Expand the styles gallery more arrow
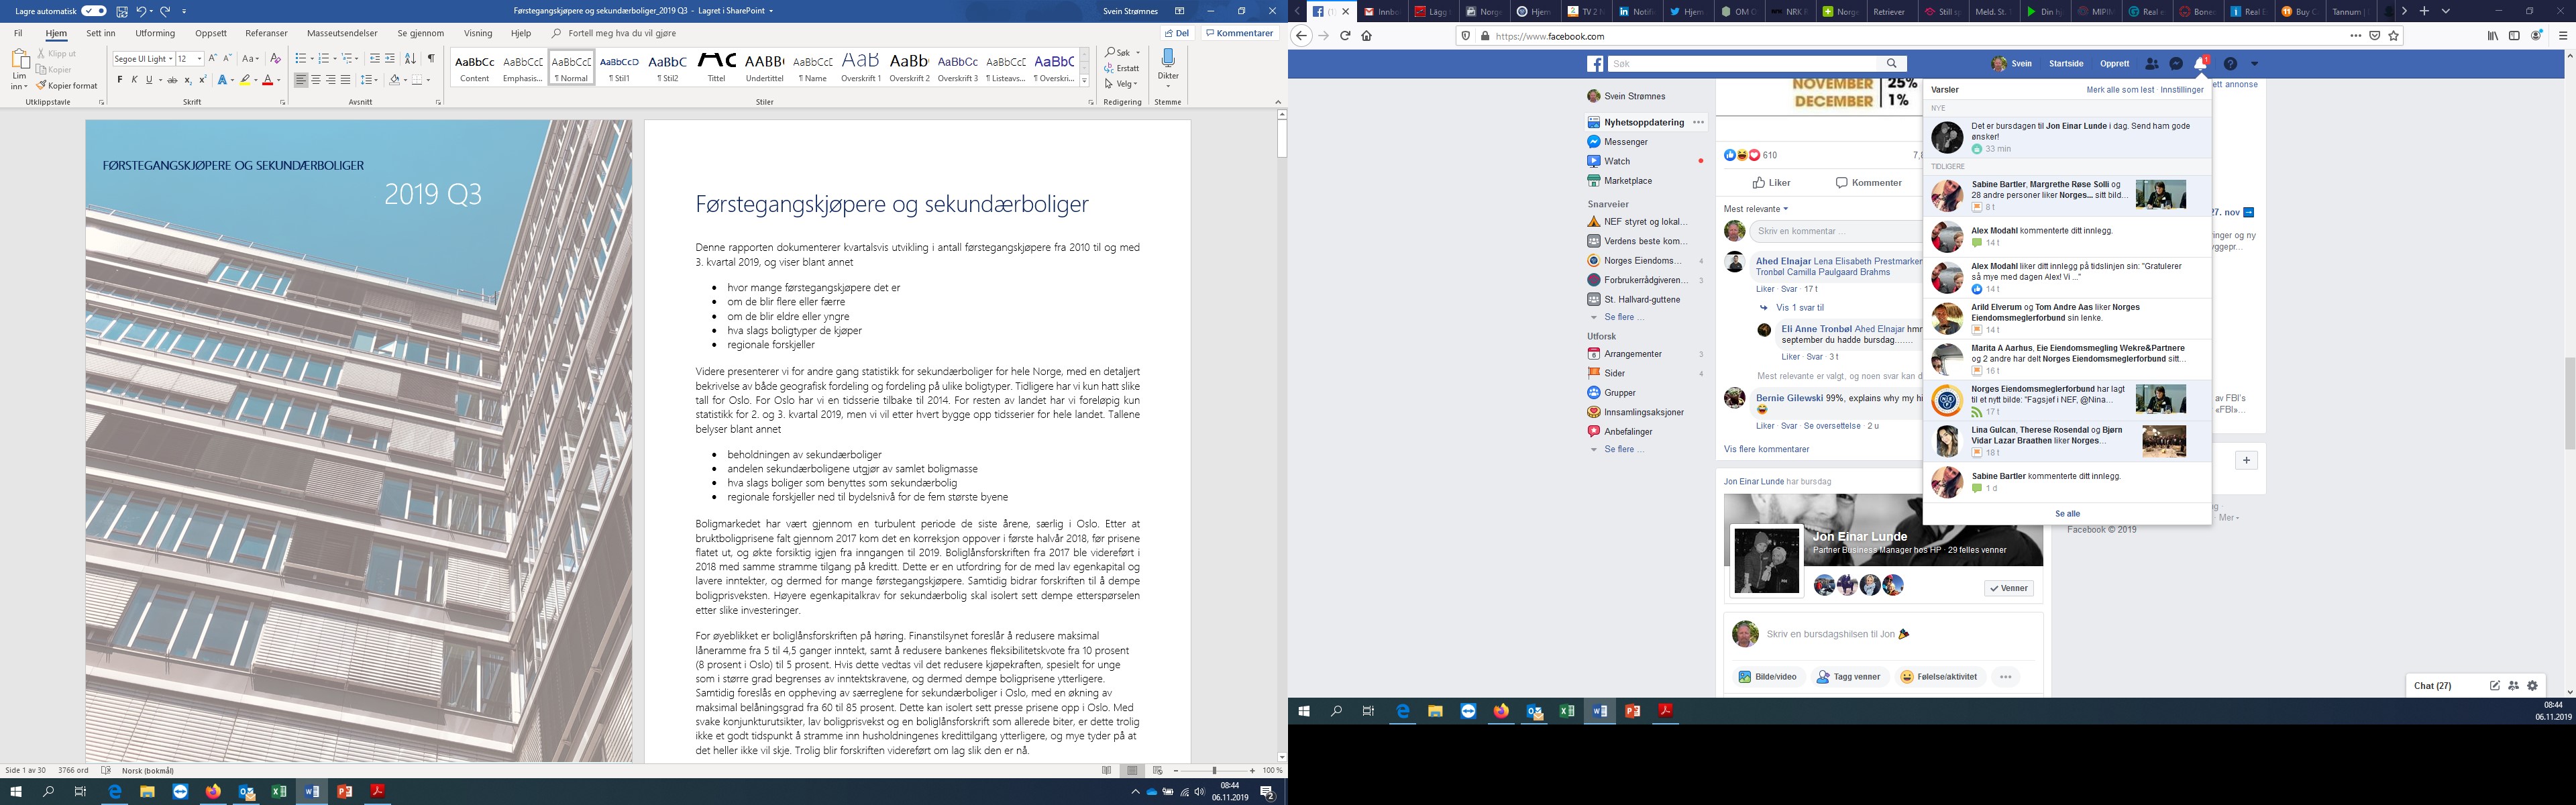The width and height of the screenshot is (2576, 805). tap(1084, 81)
